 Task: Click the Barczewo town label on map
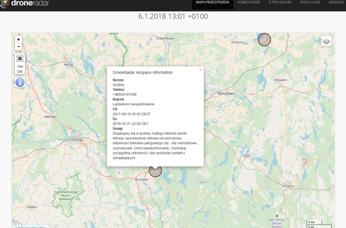pyautogui.click(x=226, y=93)
